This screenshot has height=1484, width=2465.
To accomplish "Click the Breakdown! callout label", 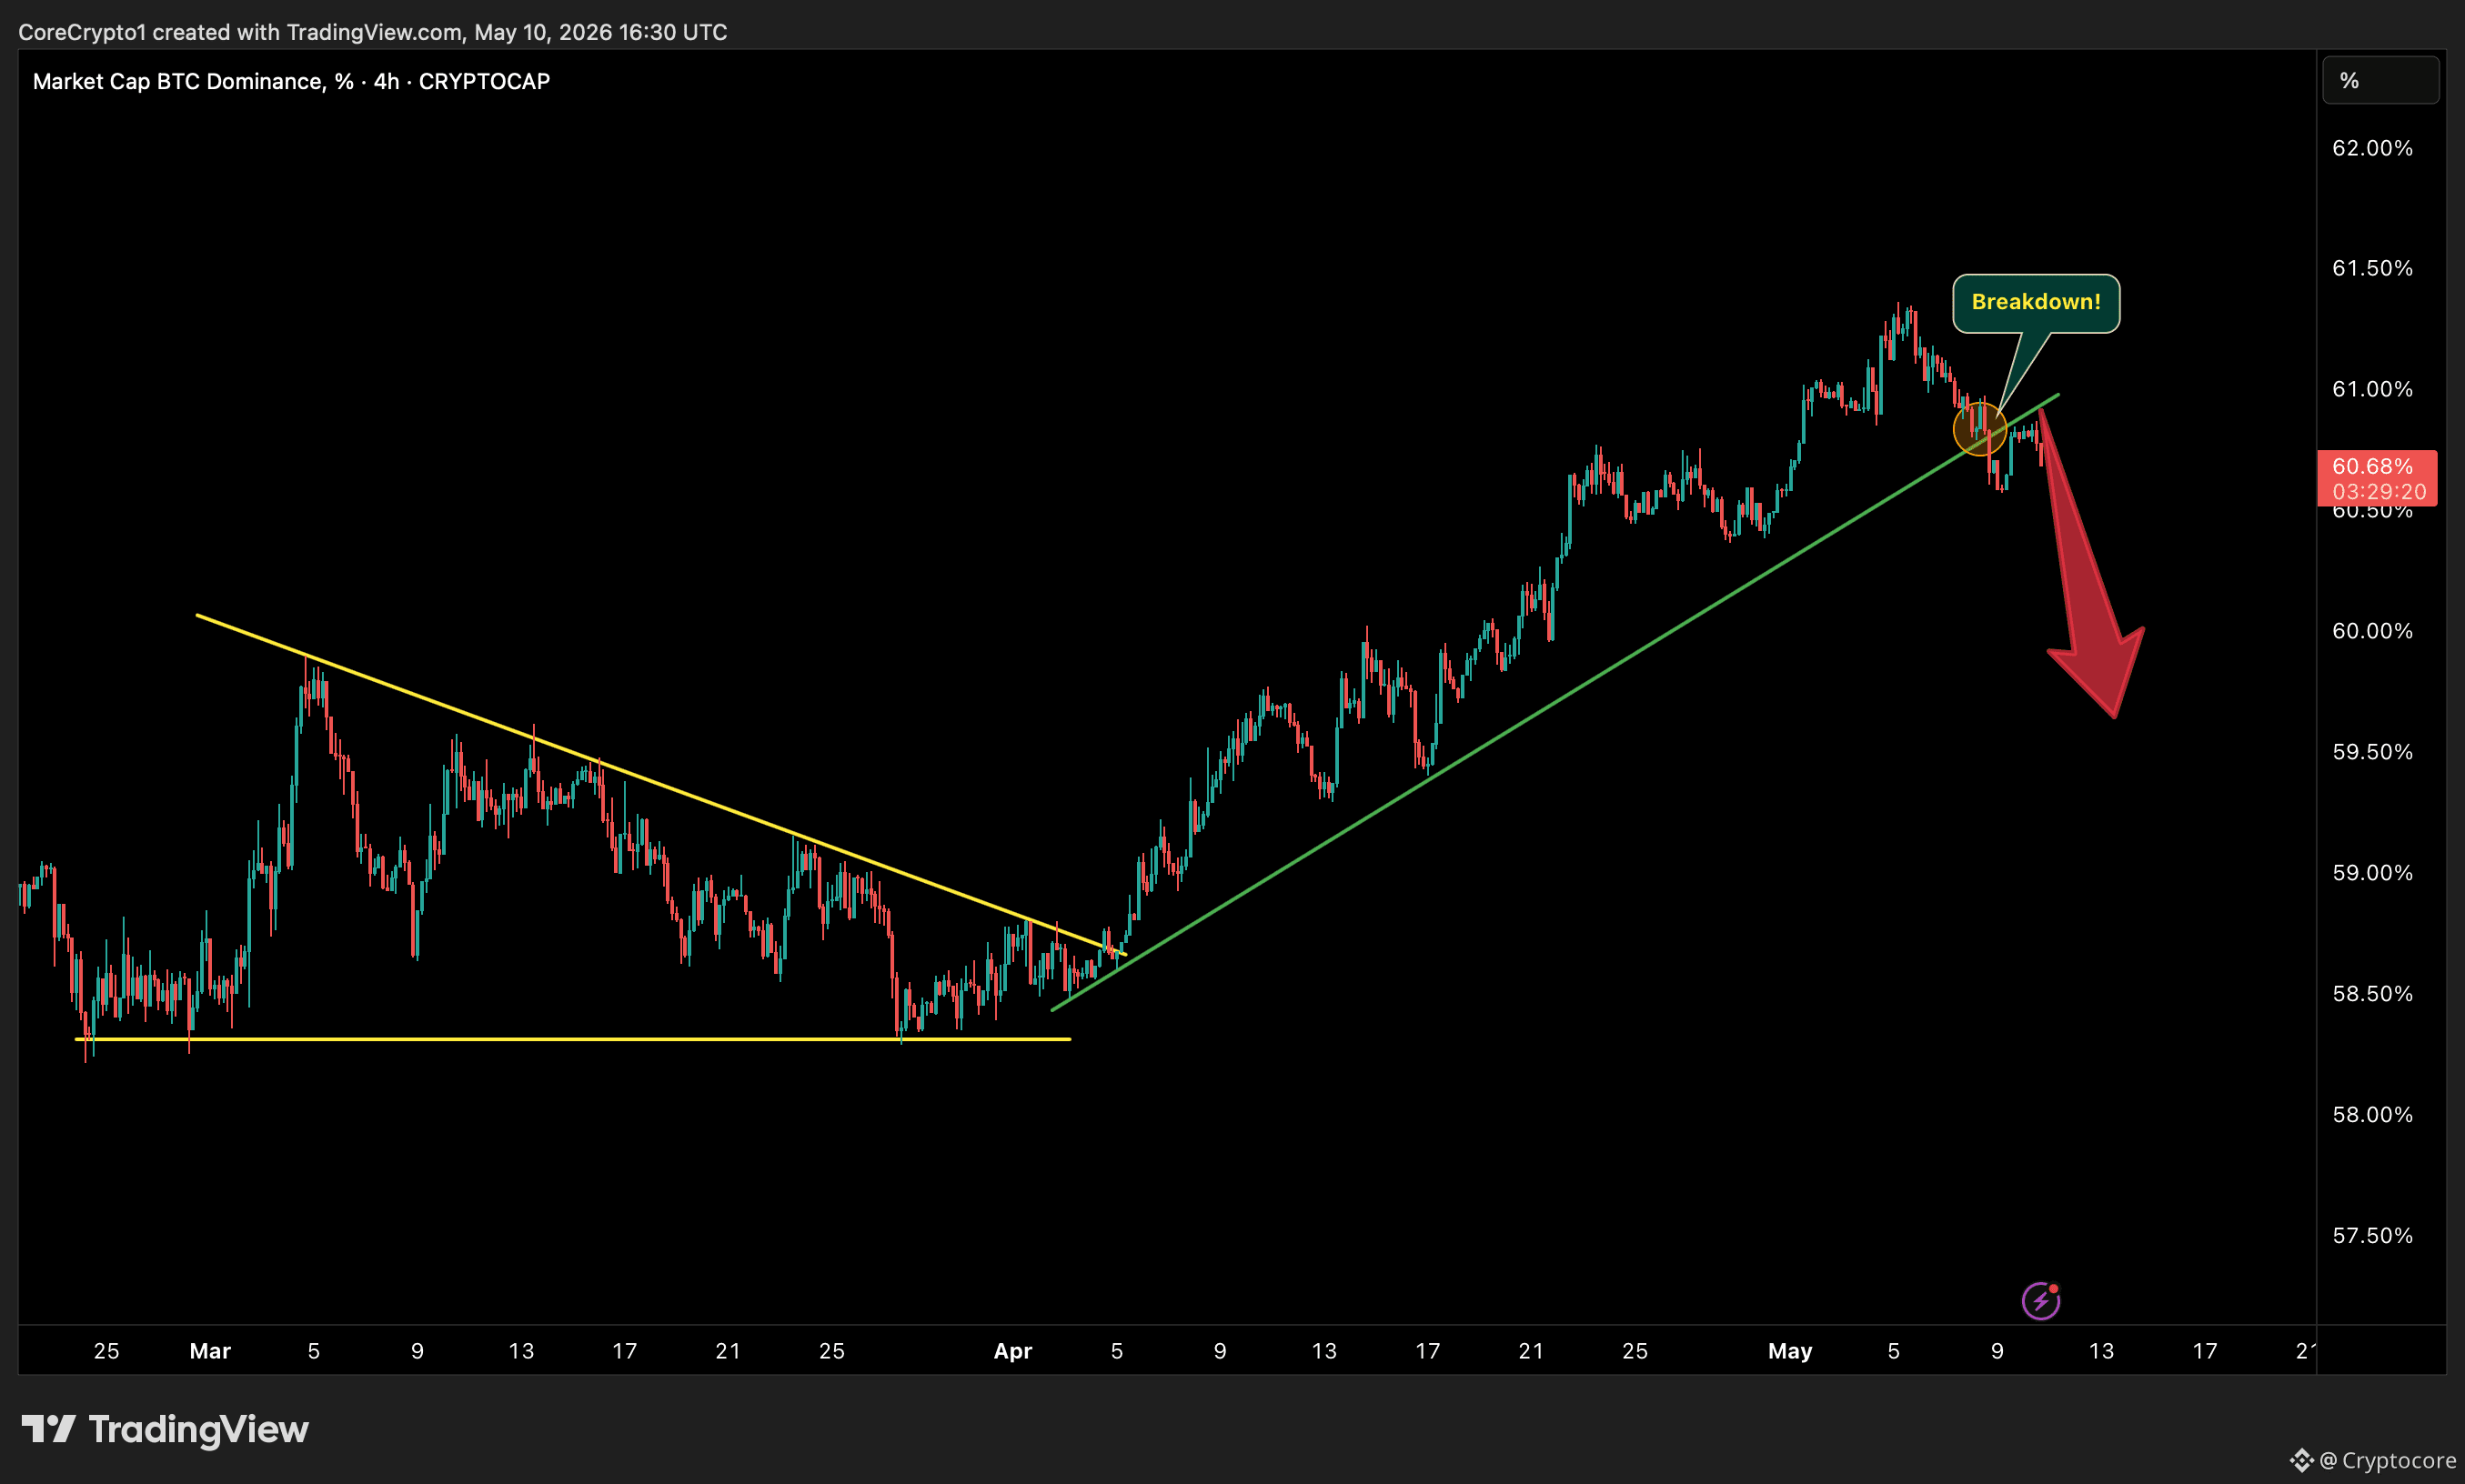I will (x=2036, y=302).
